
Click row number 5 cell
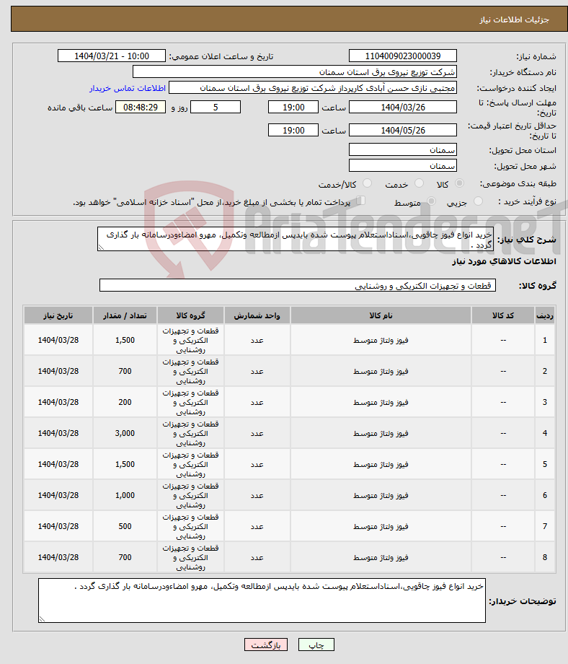point(545,464)
